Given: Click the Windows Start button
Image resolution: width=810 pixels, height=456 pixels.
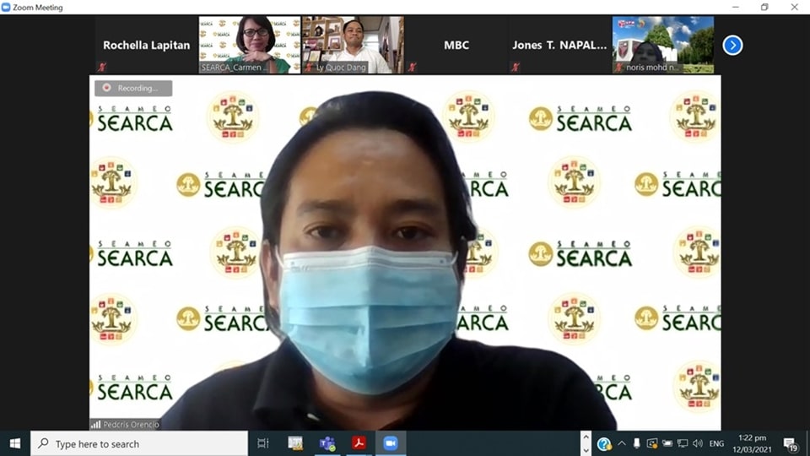Looking at the screenshot, I should pos(14,443).
